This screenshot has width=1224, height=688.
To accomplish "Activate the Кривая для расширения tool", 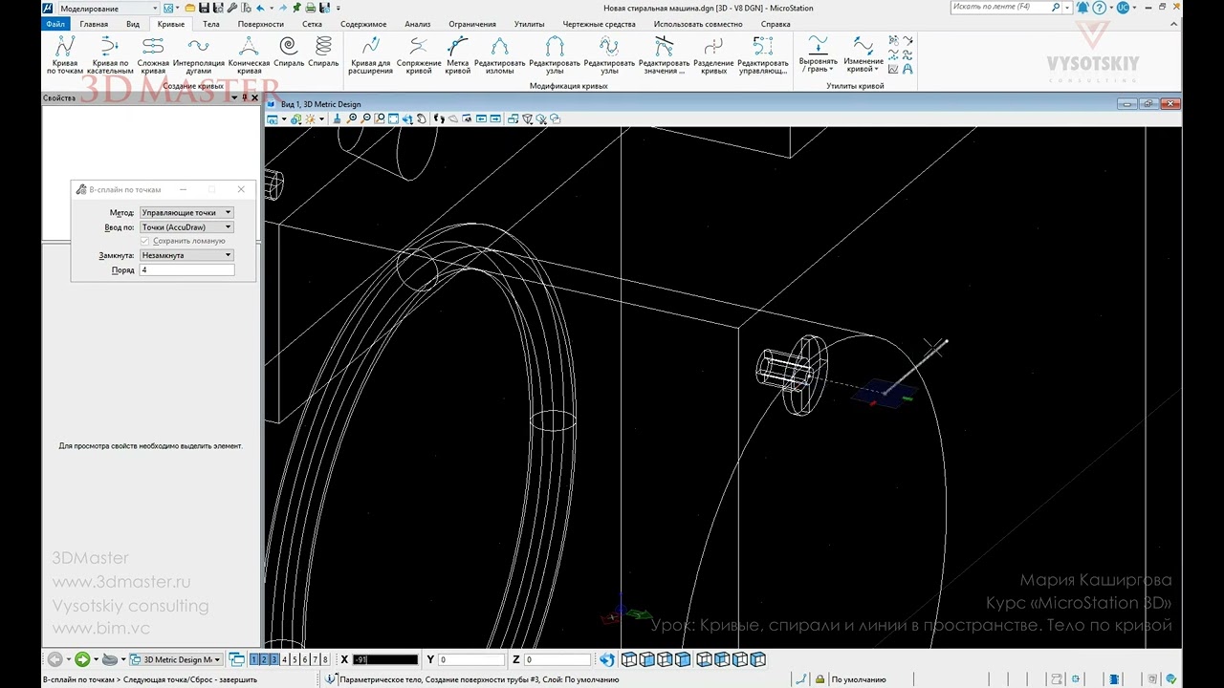I will pyautogui.click(x=370, y=54).
